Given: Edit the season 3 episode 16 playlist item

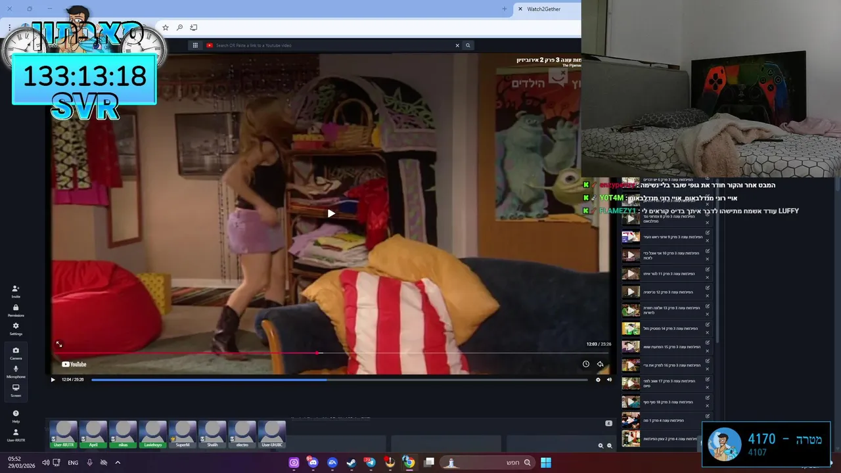Looking at the screenshot, I should coord(708,361).
